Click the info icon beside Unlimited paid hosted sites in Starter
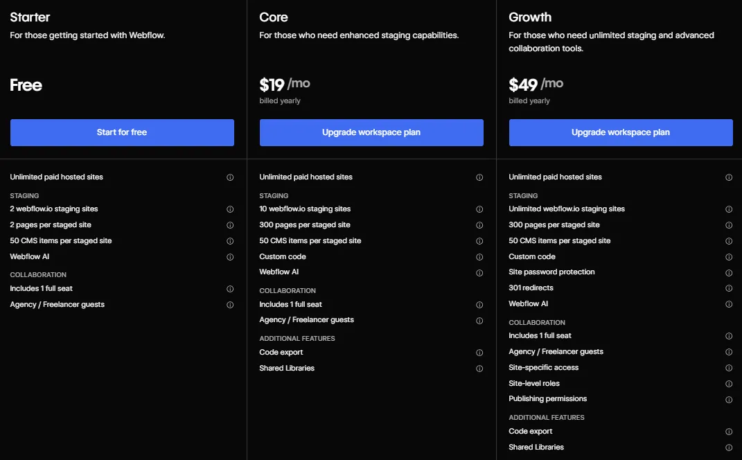Viewport: 742px width, 460px height. pyautogui.click(x=230, y=177)
